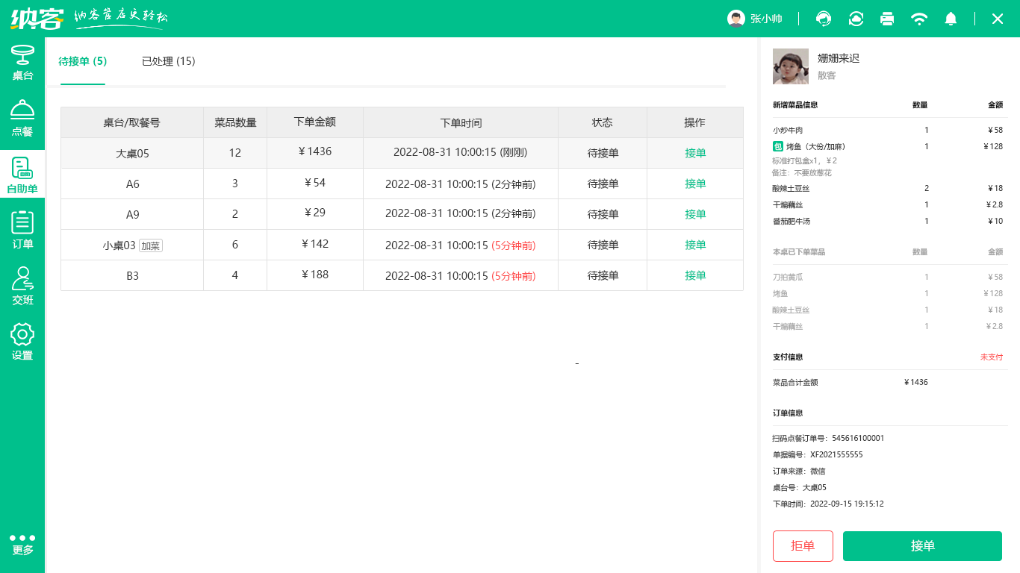Accept the order for table 大桌05
This screenshot has height=573, width=1020.
(x=694, y=152)
